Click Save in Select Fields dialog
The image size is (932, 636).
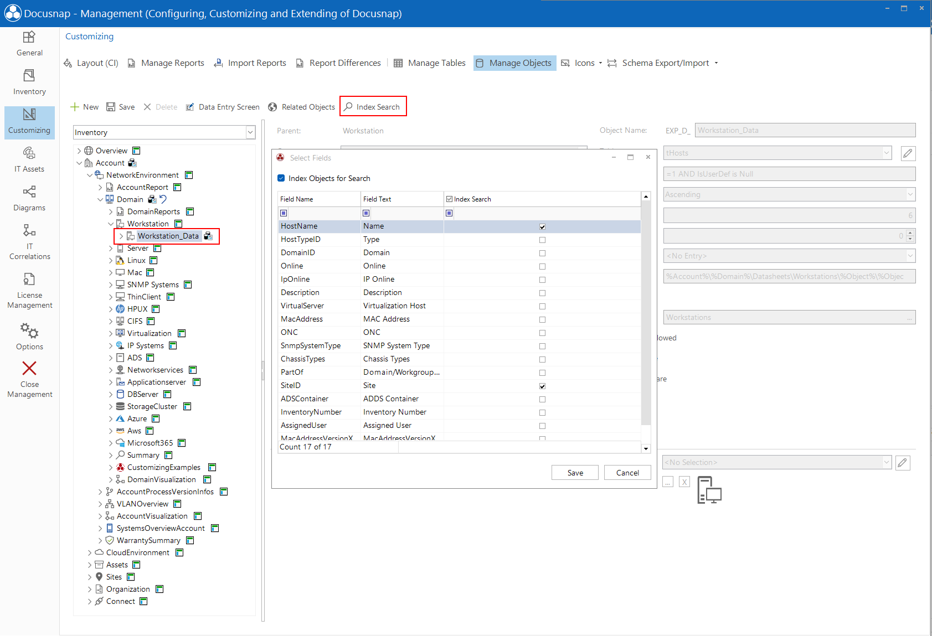click(575, 473)
